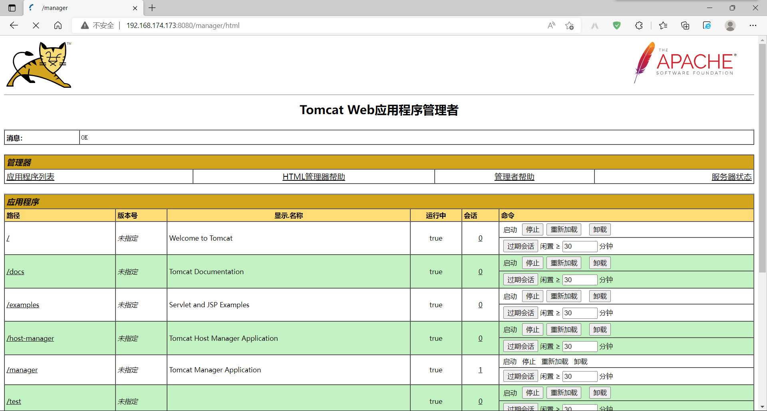Expire sessions for /examples application
The image size is (767, 411).
(x=521, y=313)
